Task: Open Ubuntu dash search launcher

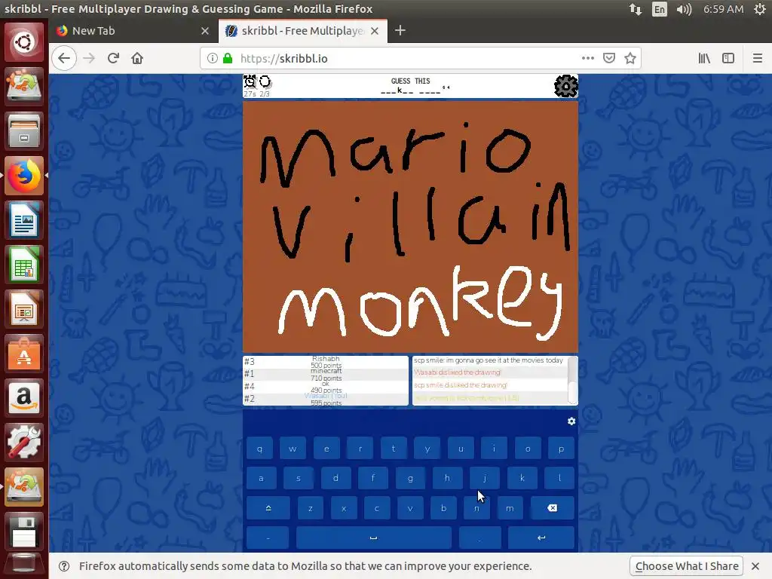Action: coord(23,42)
